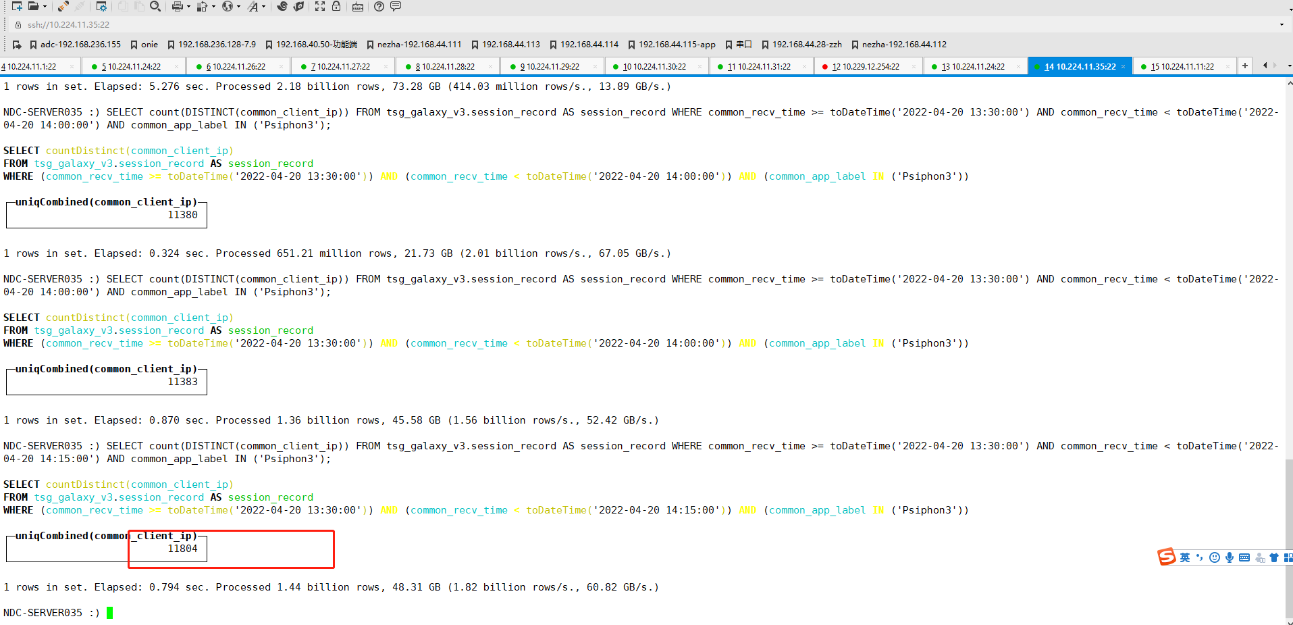Launch Xftp from the toolbar
Screen dimensions: 1293x625
tap(298, 6)
